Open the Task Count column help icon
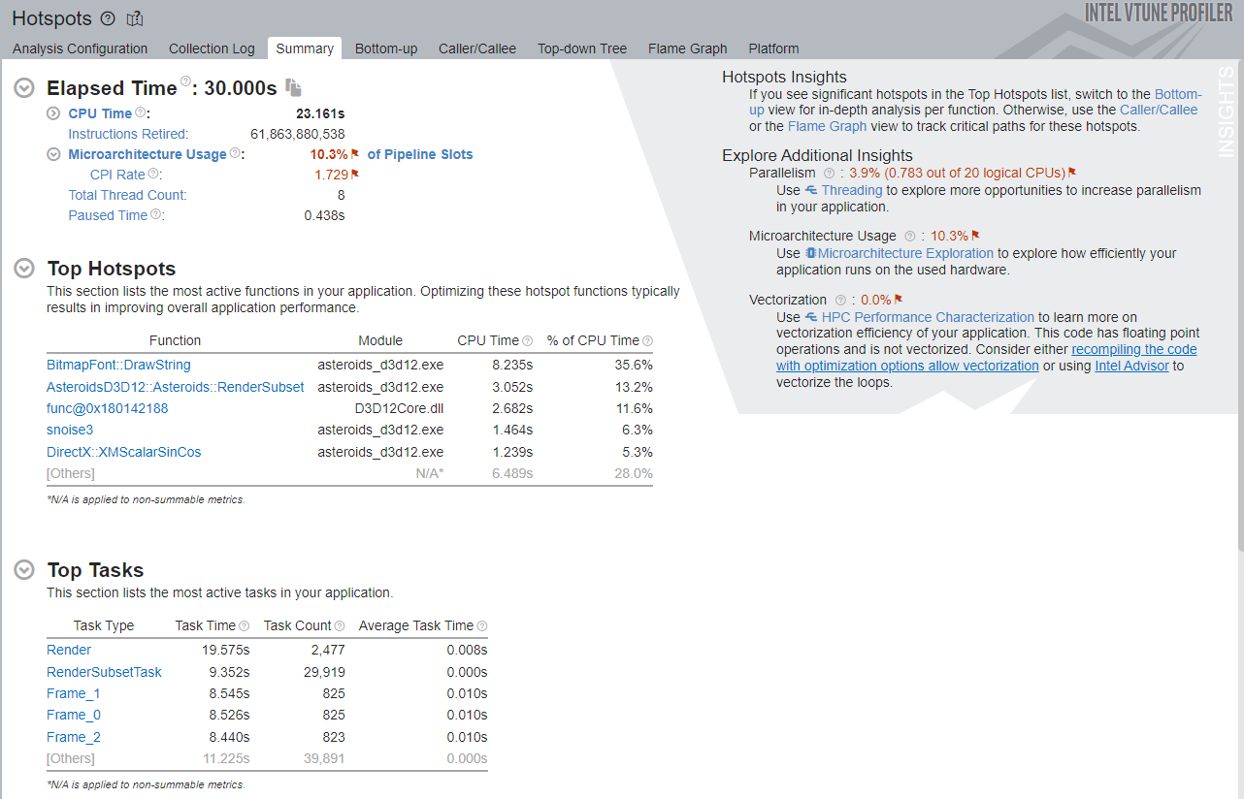The width and height of the screenshot is (1244, 799). point(340,625)
